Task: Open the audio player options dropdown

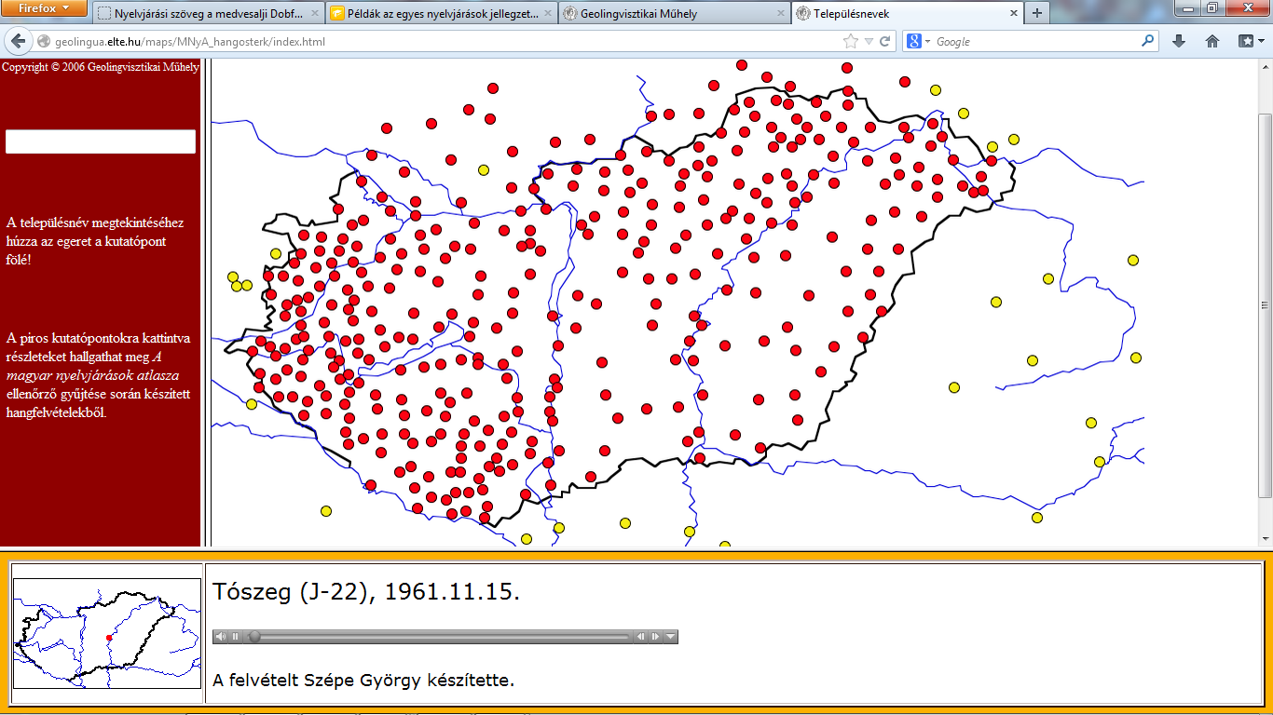Action: [670, 637]
